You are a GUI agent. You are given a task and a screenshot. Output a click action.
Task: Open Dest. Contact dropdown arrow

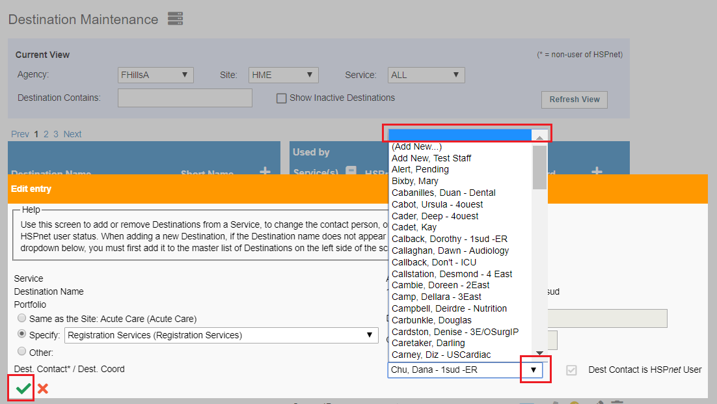click(533, 370)
